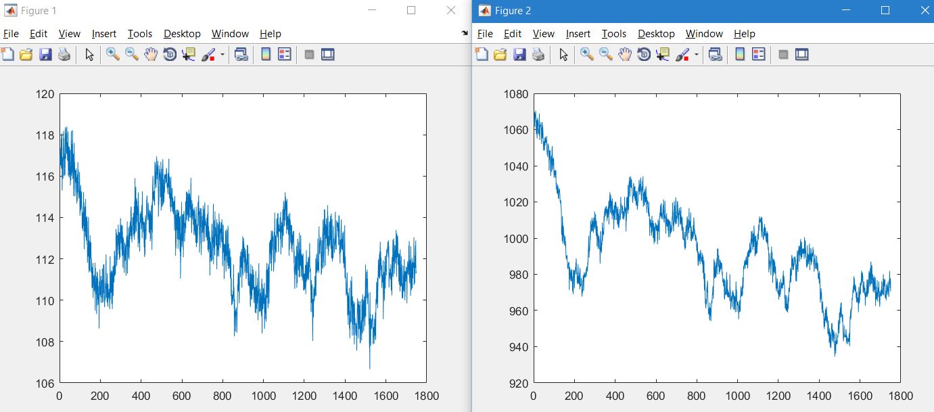
Task: Click y-axis label 920 in Figure 2
Action: click(x=518, y=383)
